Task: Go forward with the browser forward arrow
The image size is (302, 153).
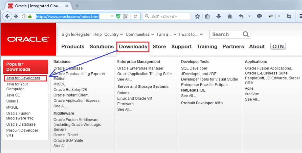Action: point(16,16)
